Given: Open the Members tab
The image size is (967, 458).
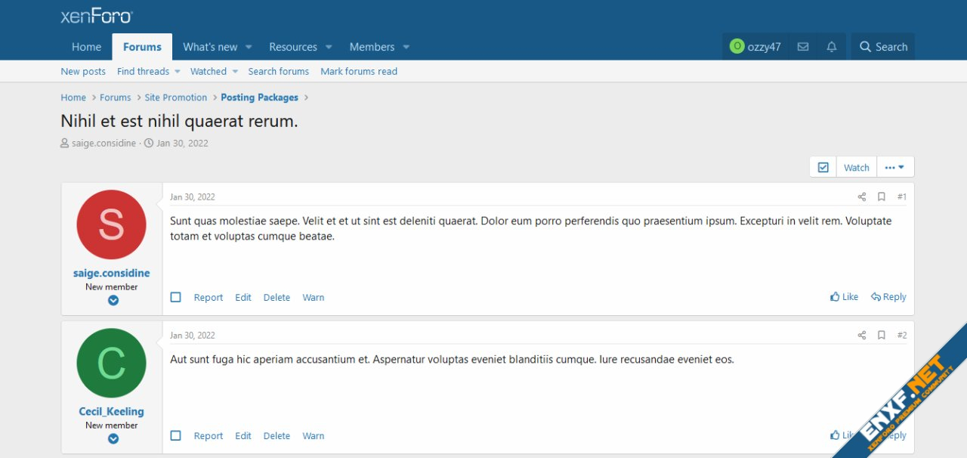Looking at the screenshot, I should pos(372,47).
